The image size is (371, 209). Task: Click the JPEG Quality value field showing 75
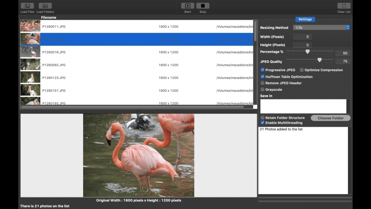tap(343, 61)
